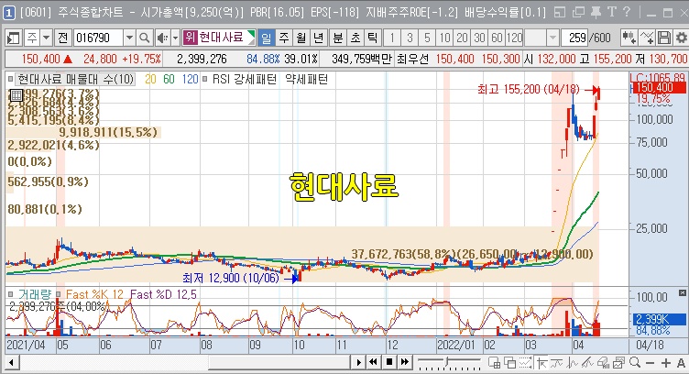Click the 120 moving average label
The image size is (689, 374).
point(190,80)
